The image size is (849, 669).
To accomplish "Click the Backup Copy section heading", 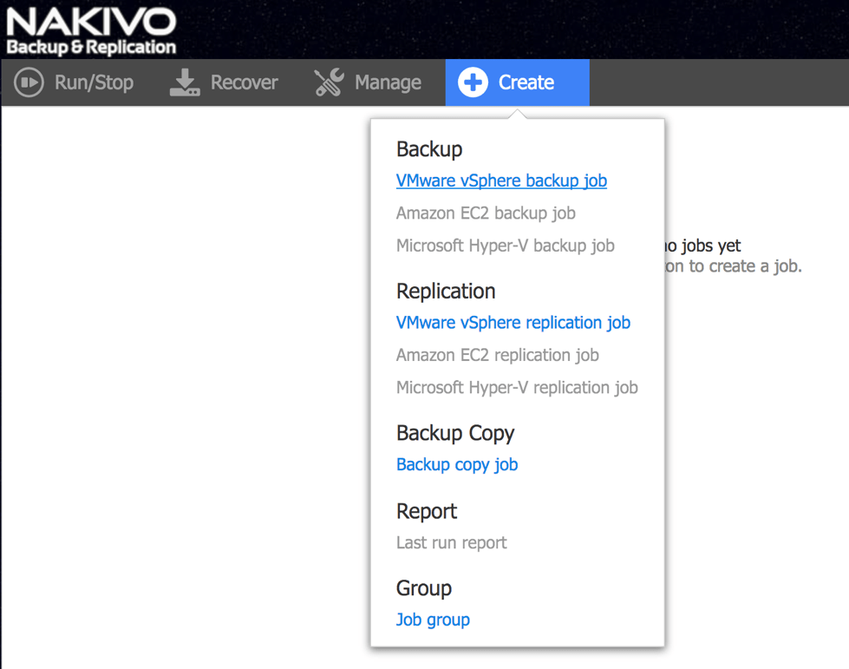I will pyautogui.click(x=455, y=433).
